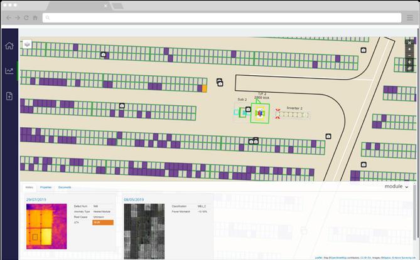Open the camera marker right of the fourth panel row

(x=328, y=137)
